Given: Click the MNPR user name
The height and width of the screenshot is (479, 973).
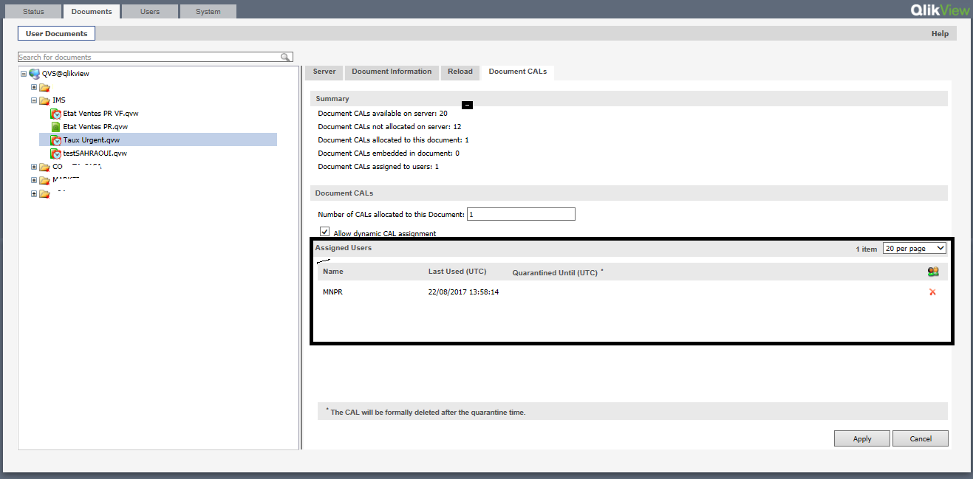Looking at the screenshot, I should click(332, 292).
